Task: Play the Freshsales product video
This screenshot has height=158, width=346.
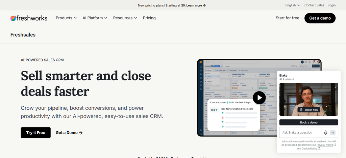Action: click(259, 98)
